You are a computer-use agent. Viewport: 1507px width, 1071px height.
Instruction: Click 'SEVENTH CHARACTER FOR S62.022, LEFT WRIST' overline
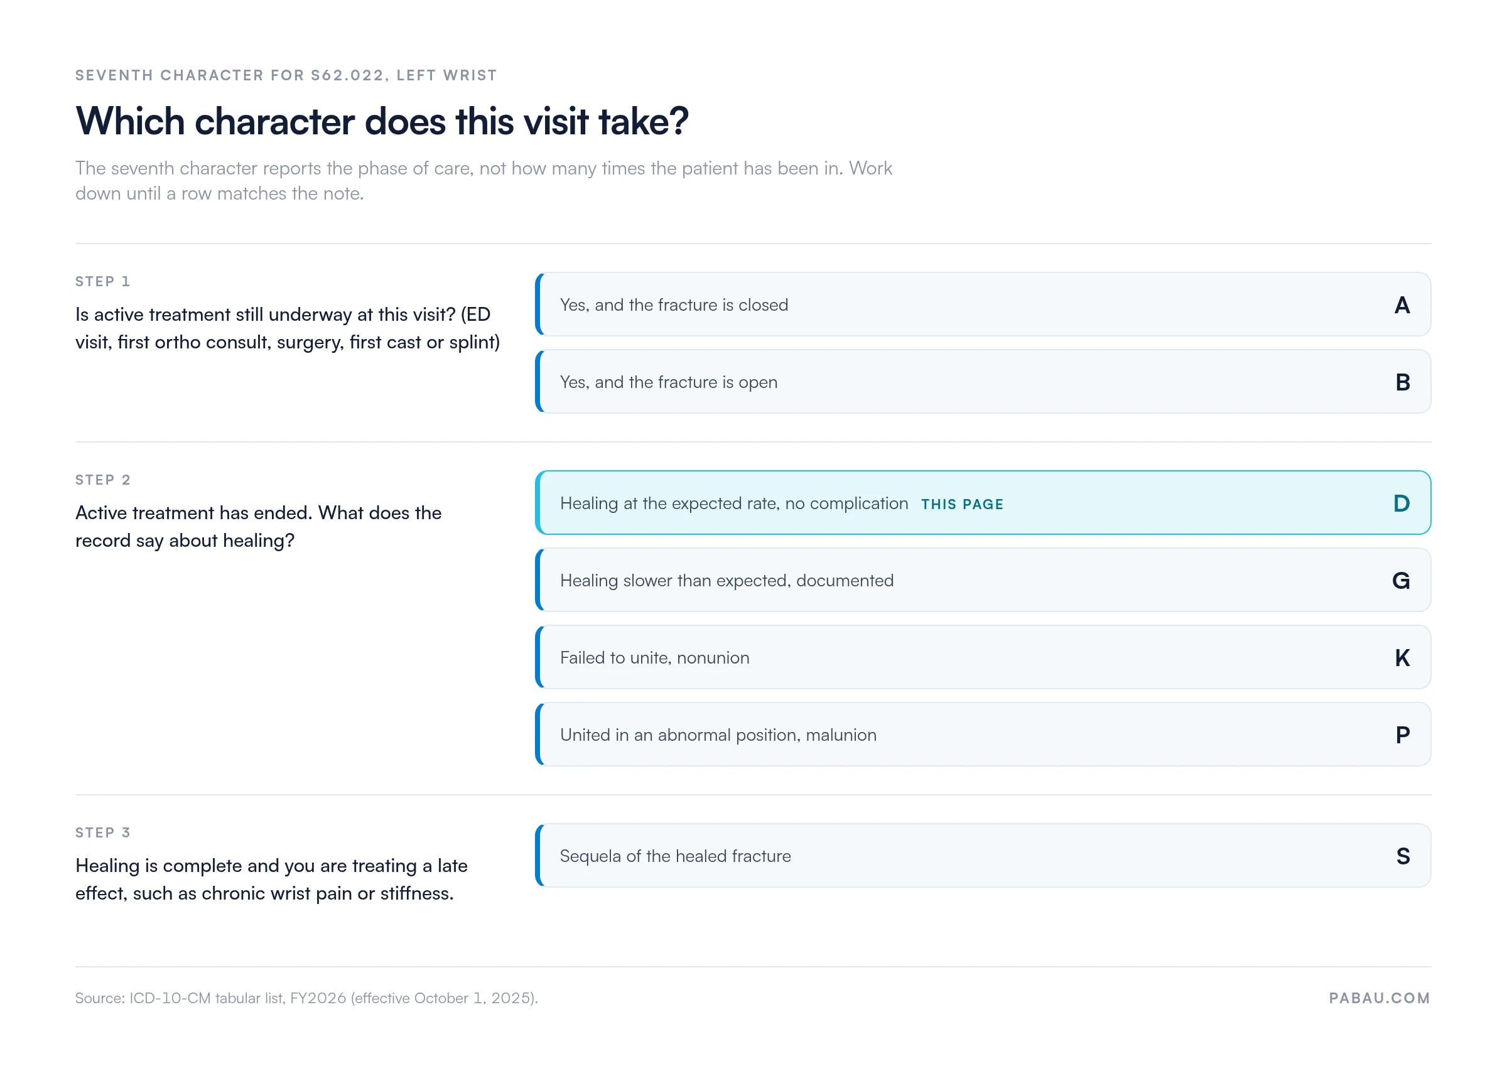tap(286, 75)
